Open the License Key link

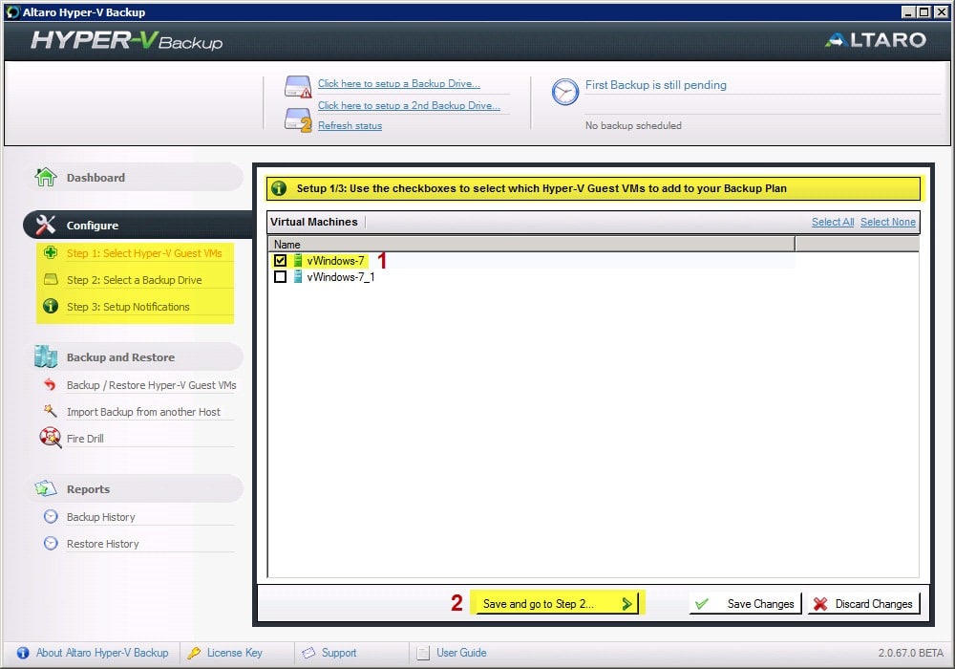point(235,653)
